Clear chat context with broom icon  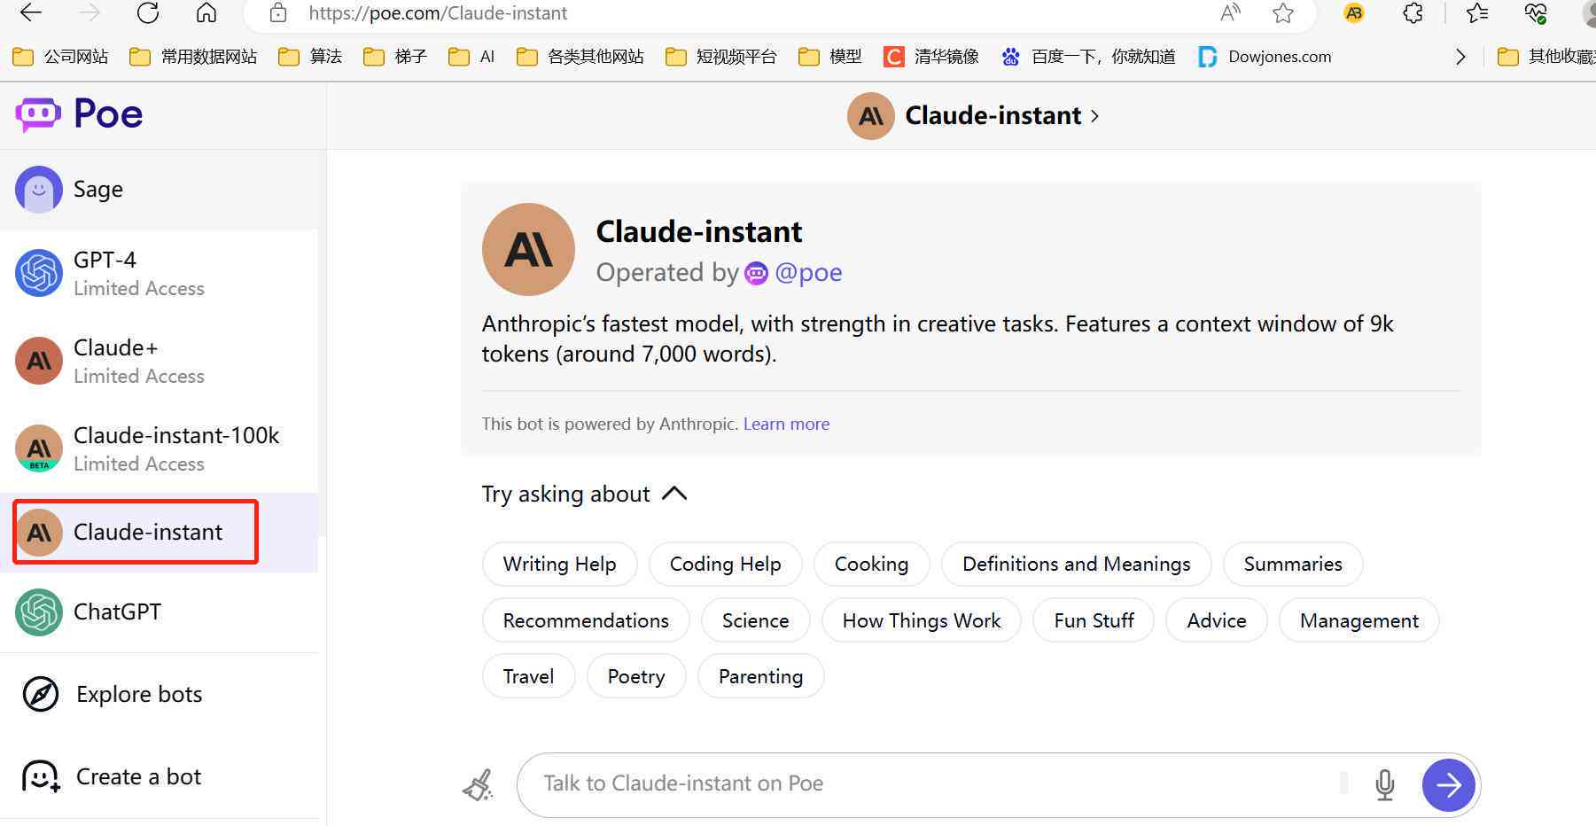[x=478, y=785]
